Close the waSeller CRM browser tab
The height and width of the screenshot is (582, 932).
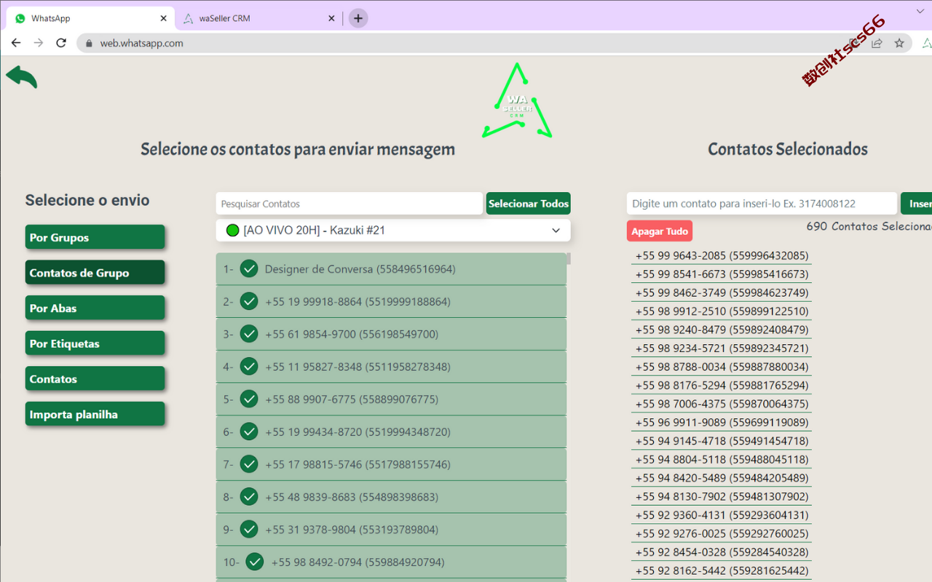tap(332, 18)
